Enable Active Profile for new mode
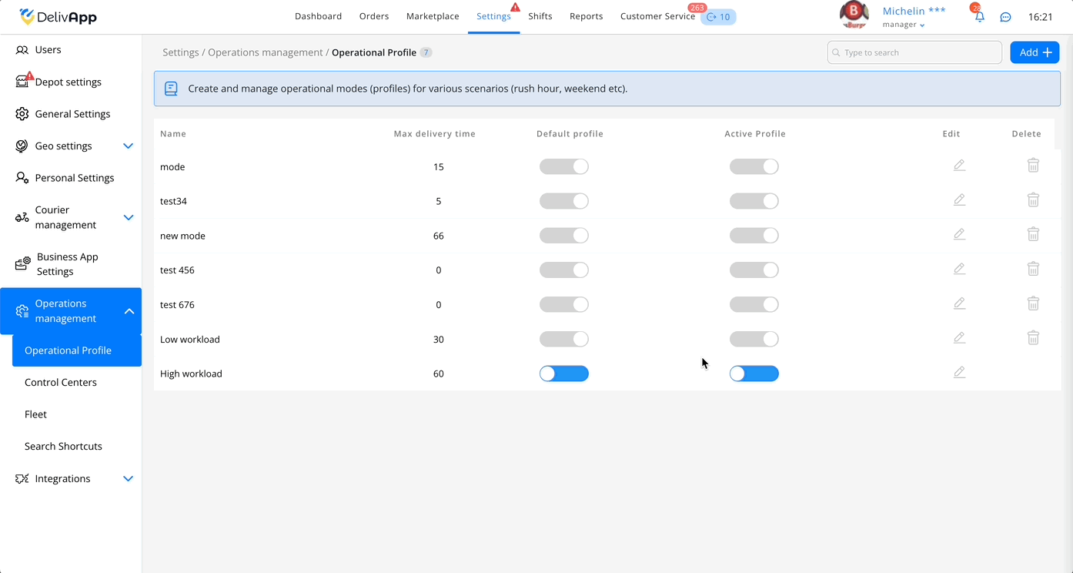The width and height of the screenshot is (1073, 573). [x=754, y=236]
